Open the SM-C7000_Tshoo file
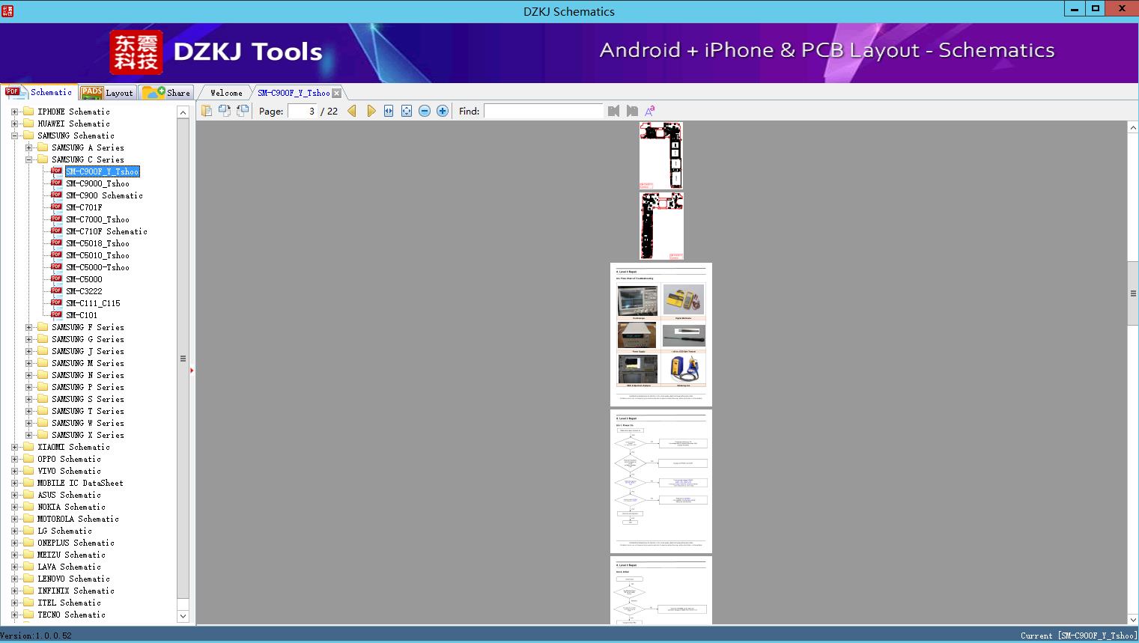This screenshot has height=643, width=1139. click(x=97, y=219)
